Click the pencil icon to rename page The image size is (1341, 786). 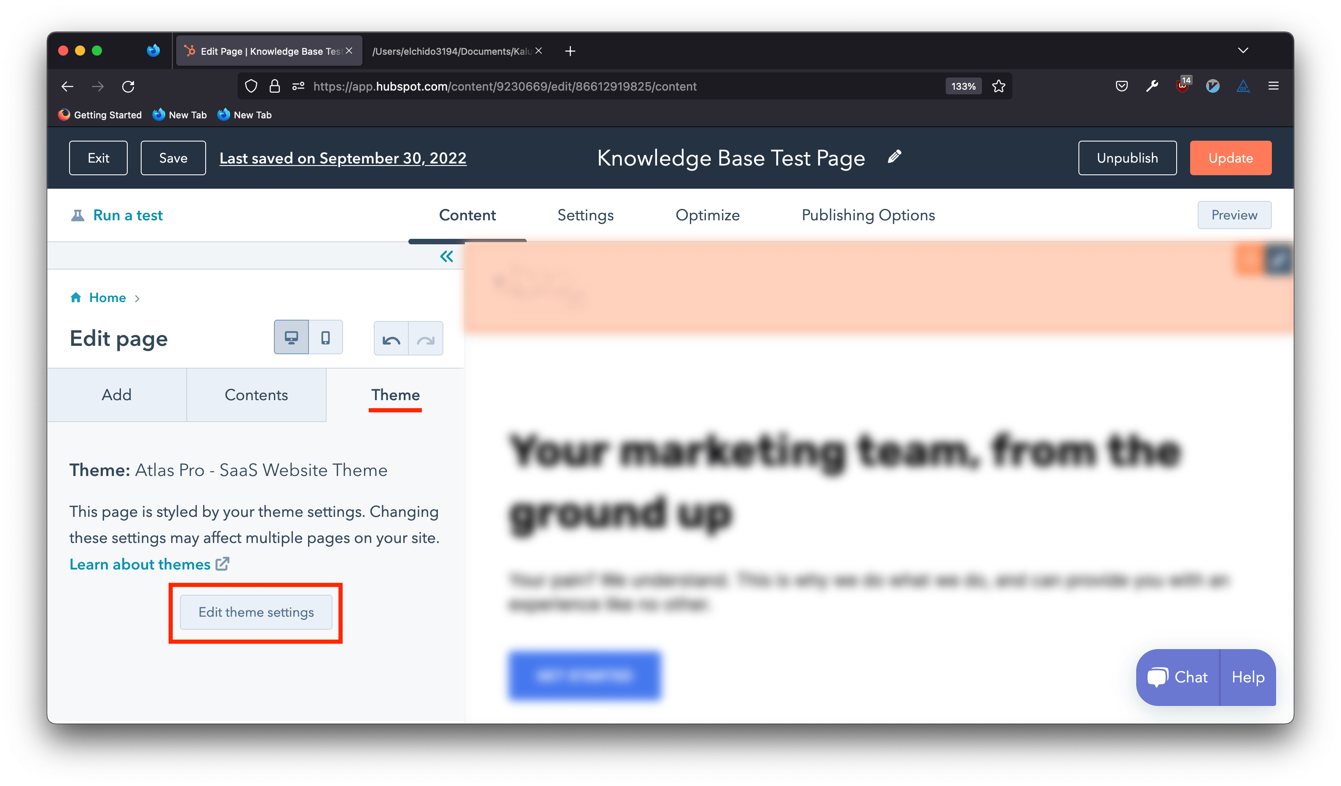click(x=895, y=156)
